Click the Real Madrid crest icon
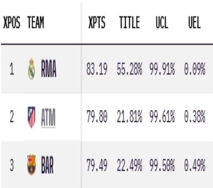213x188 pixels. point(32,69)
